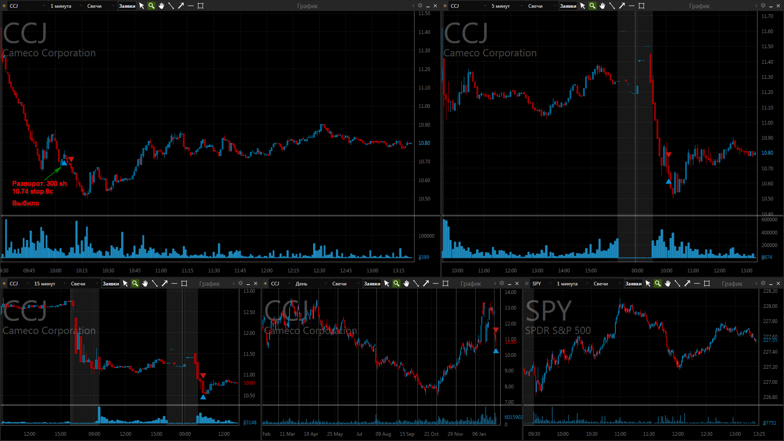Image resolution: width=784 pixels, height=441 pixels.
Task: Open the Свечи chart-type dropdown in 1-minute CCJ chart
Action: click(100, 6)
